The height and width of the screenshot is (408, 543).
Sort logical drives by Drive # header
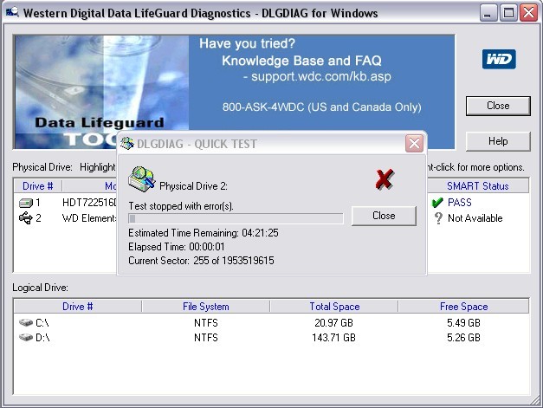coord(78,307)
